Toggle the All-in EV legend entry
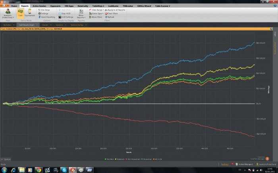278x173 pixels. 157,159
